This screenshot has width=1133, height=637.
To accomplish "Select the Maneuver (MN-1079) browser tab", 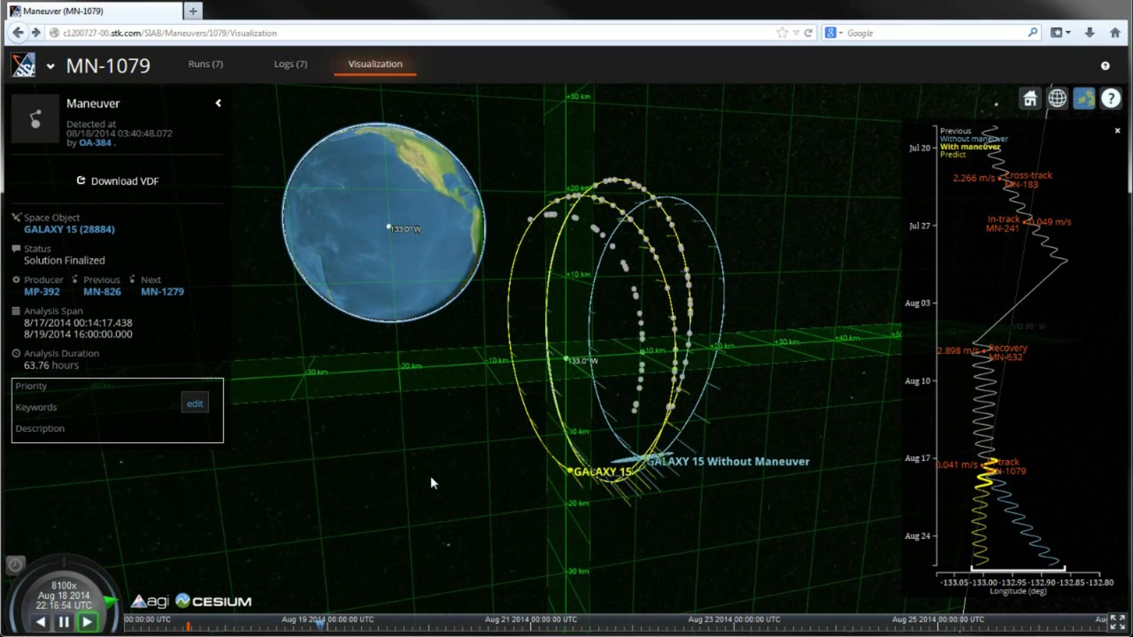I will 93,11.
